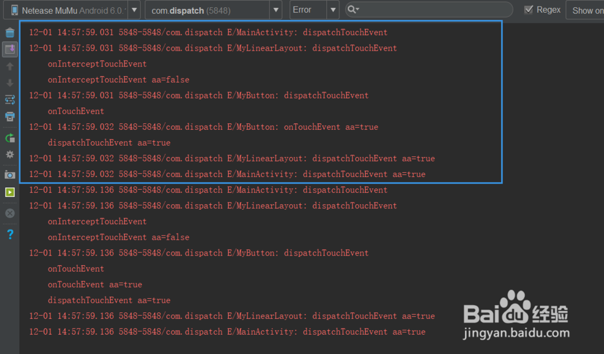The height and width of the screenshot is (354, 604).
Task: Toggle soft-wrap icon in logcat sidebar
Action: tap(10, 100)
